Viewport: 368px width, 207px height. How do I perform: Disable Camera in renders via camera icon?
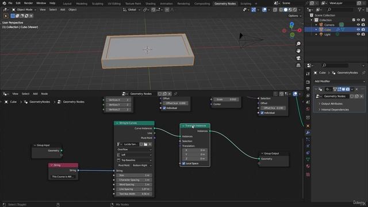click(363, 25)
